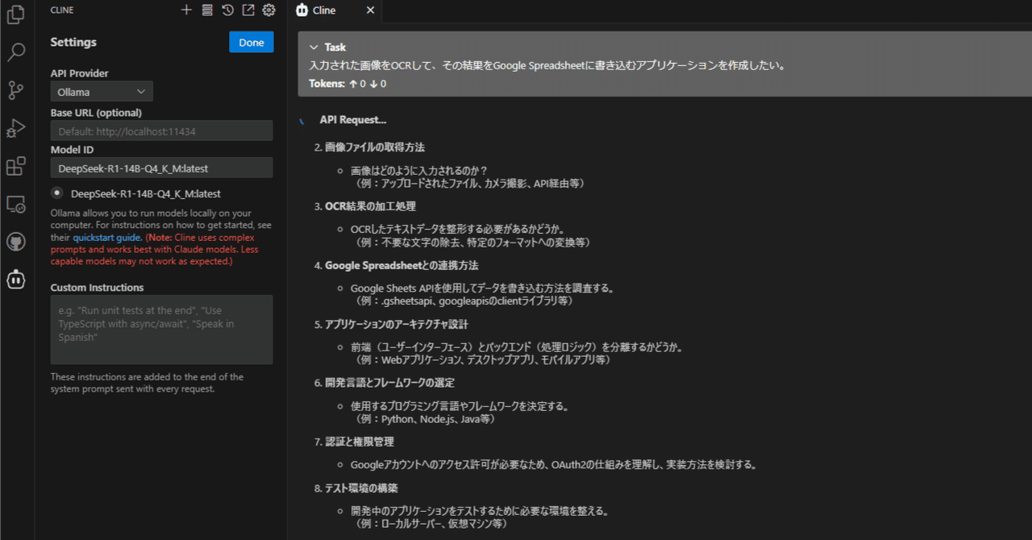Viewport: 1032px width, 540px height.
Task: Open the quickstart guide link
Action: [x=107, y=238]
